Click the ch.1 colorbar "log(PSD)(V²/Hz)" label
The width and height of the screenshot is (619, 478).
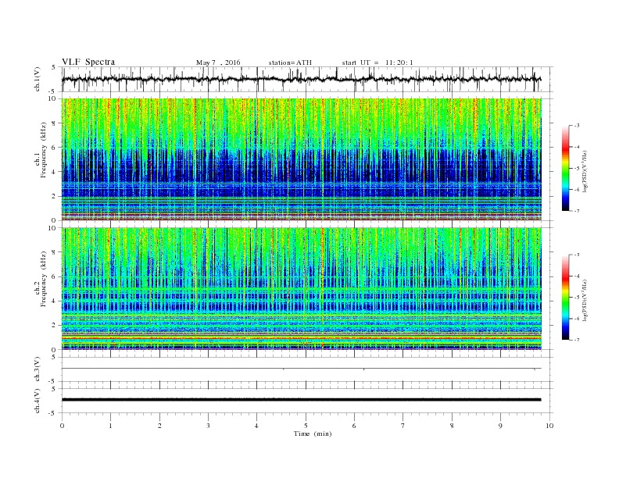[585, 172]
